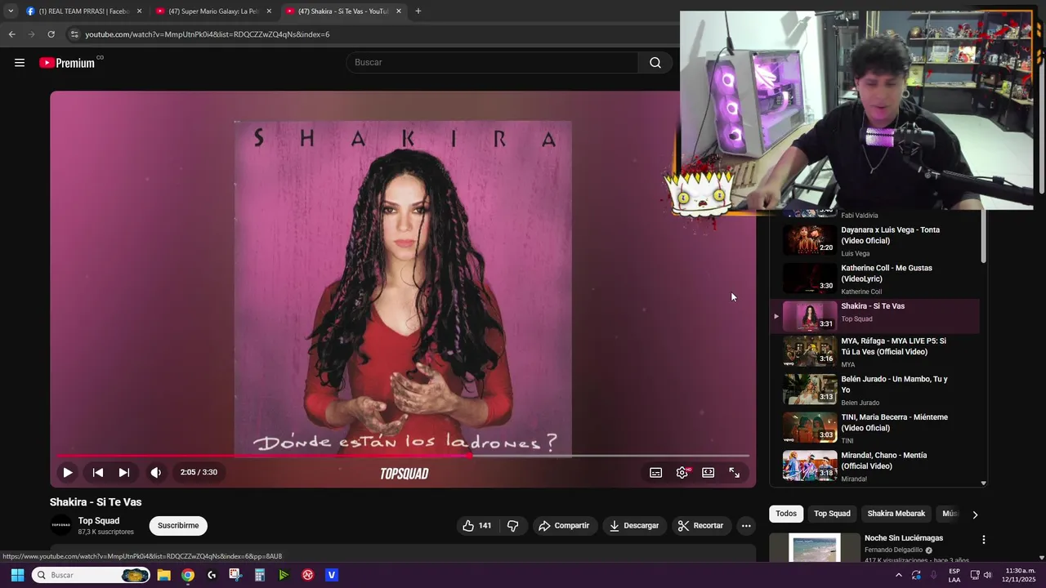Open the red circular taskbar app
Image resolution: width=1046 pixels, height=588 pixels.
point(308,575)
